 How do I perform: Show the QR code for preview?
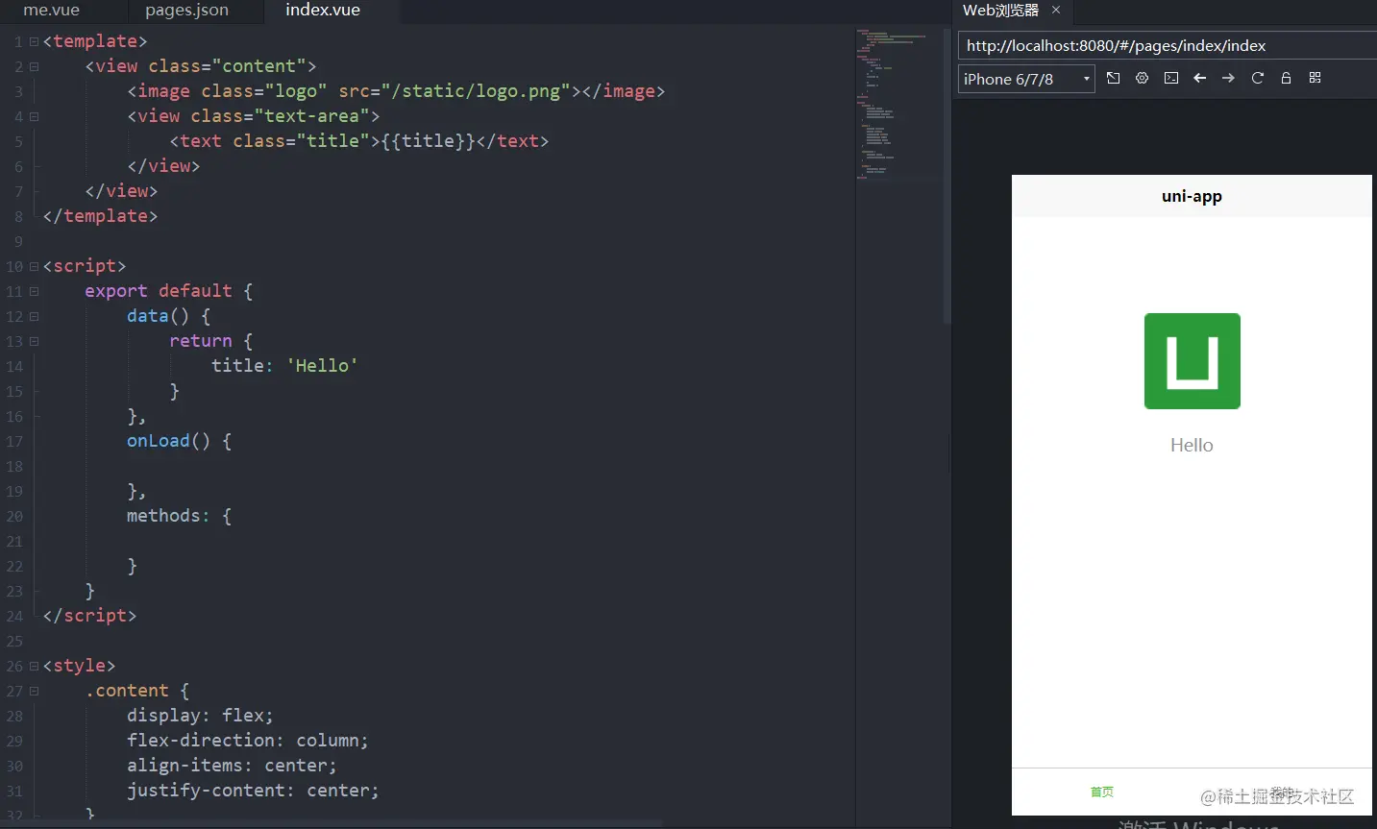tap(1315, 78)
